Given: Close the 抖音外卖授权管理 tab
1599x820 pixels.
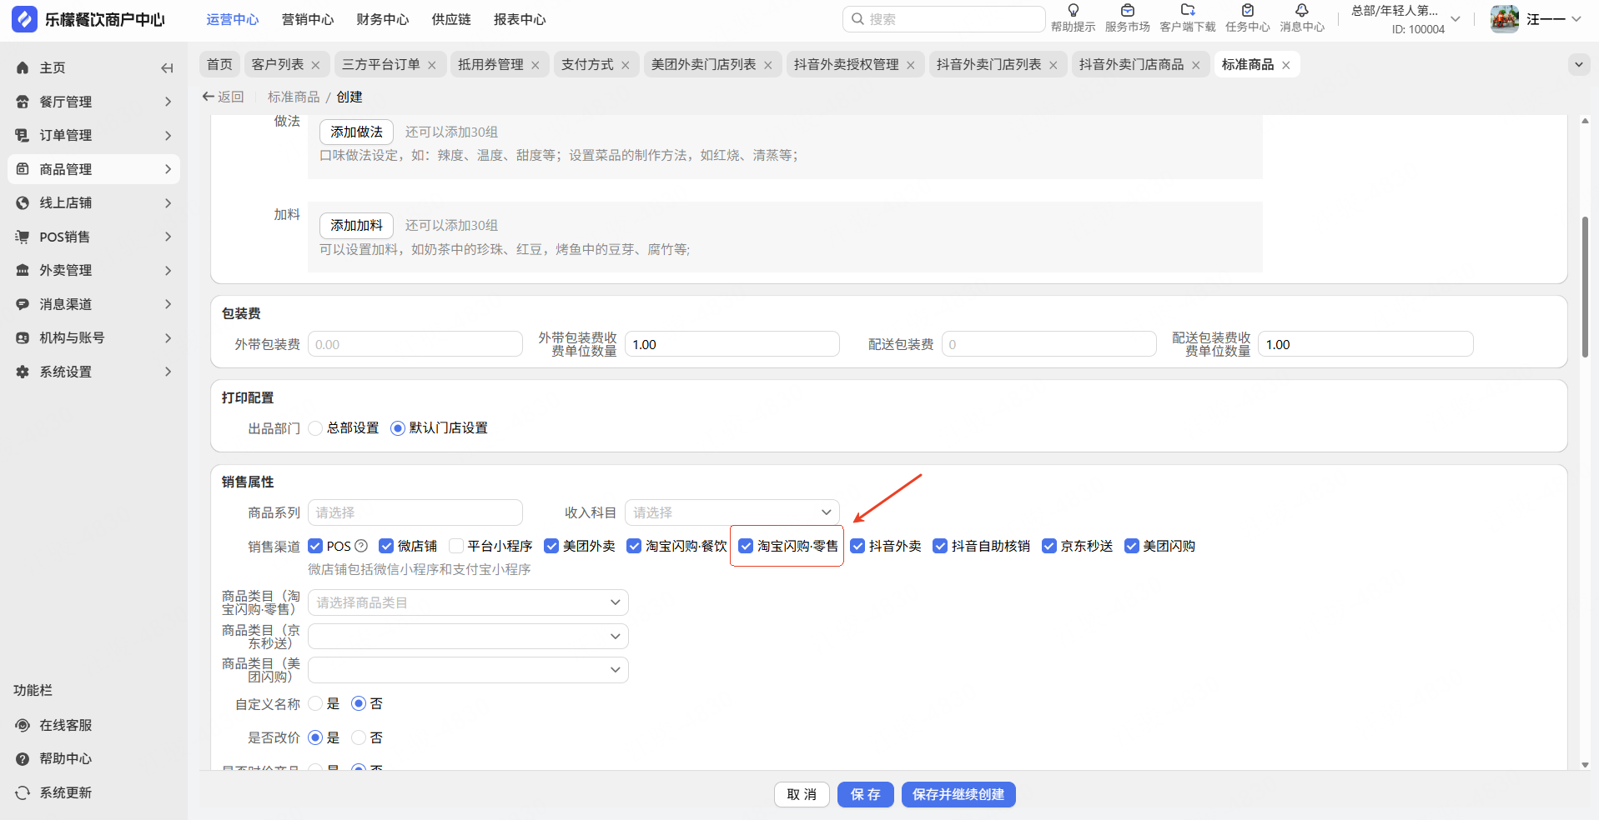Looking at the screenshot, I should coord(911,65).
